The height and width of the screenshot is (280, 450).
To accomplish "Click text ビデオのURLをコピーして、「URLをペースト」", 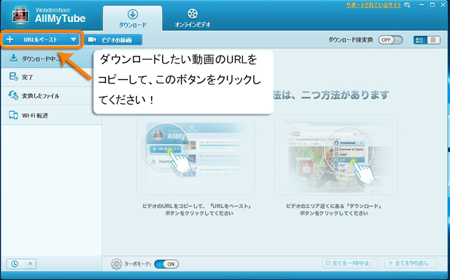I will (x=197, y=206).
